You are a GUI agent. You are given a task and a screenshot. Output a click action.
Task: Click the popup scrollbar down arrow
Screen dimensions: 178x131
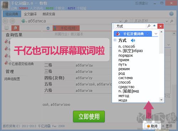tap(161, 100)
